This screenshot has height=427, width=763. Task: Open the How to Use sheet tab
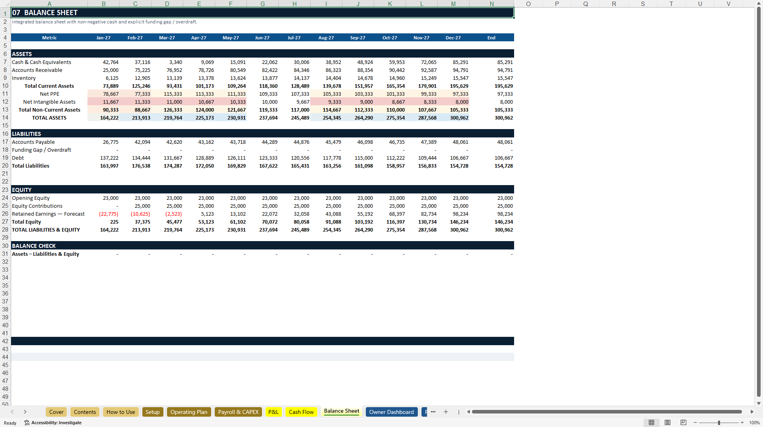pyautogui.click(x=120, y=412)
